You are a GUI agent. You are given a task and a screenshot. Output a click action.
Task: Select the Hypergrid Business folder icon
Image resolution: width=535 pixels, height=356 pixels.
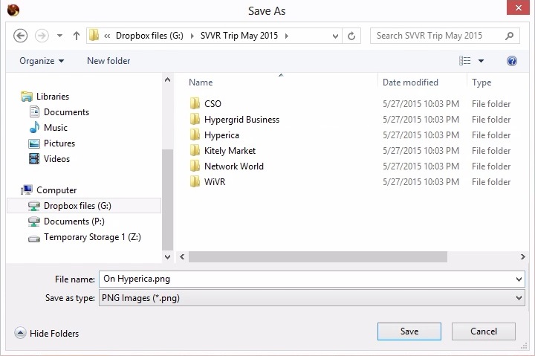(x=195, y=119)
